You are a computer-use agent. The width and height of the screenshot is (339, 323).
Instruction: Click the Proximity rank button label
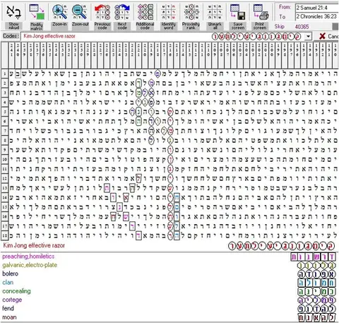191,26
